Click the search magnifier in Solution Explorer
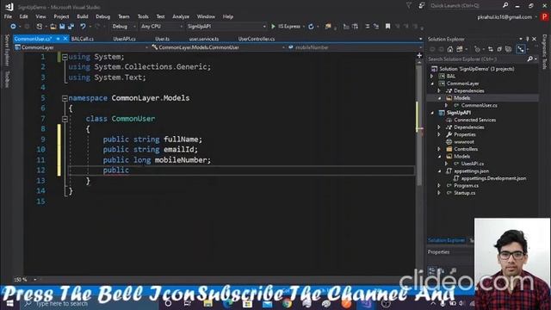The width and height of the screenshot is (551, 310). (x=529, y=59)
